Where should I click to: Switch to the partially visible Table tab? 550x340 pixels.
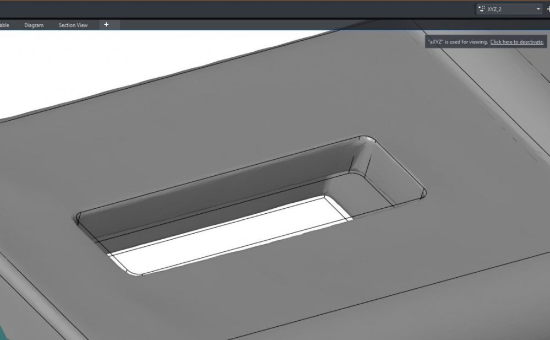[x=5, y=25]
